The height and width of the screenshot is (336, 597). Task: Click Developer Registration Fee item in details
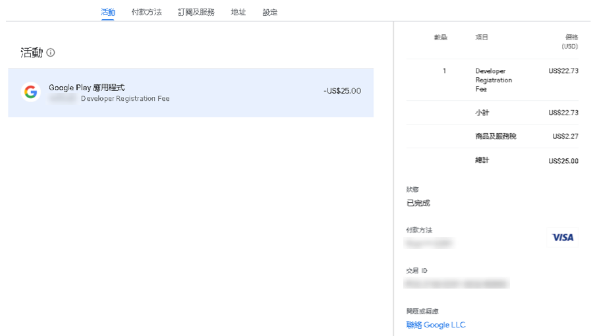(x=494, y=80)
